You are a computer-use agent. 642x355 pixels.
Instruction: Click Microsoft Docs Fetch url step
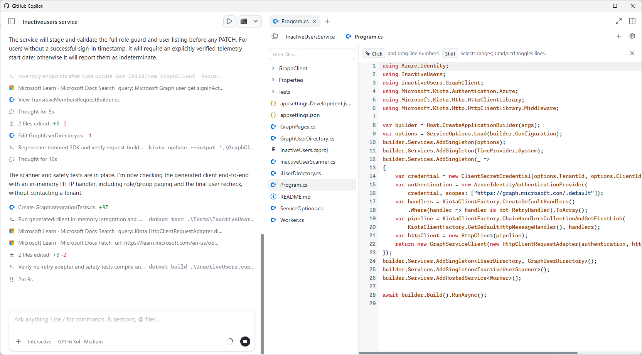point(114,243)
